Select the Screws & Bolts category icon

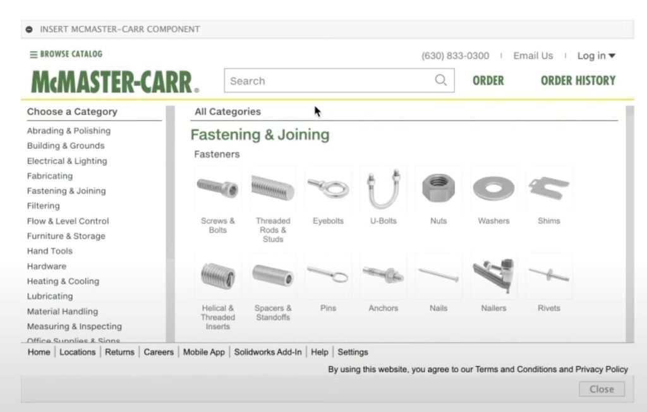(217, 187)
